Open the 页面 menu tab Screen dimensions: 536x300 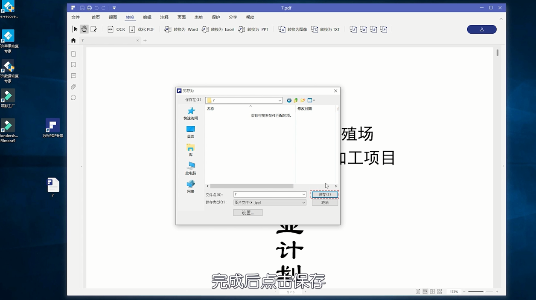click(181, 17)
